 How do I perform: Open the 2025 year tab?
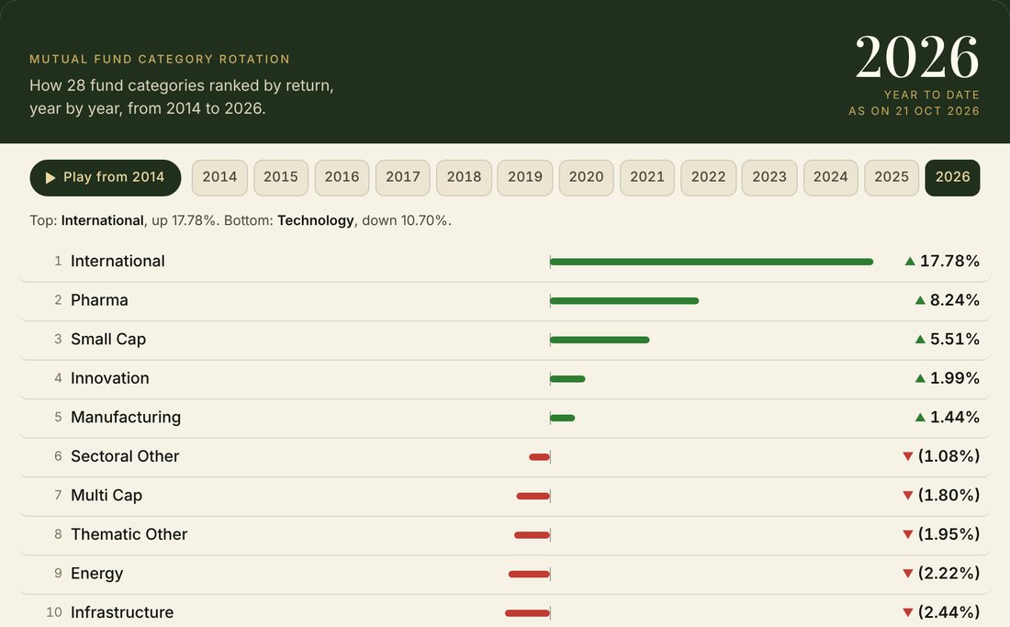[x=892, y=178]
